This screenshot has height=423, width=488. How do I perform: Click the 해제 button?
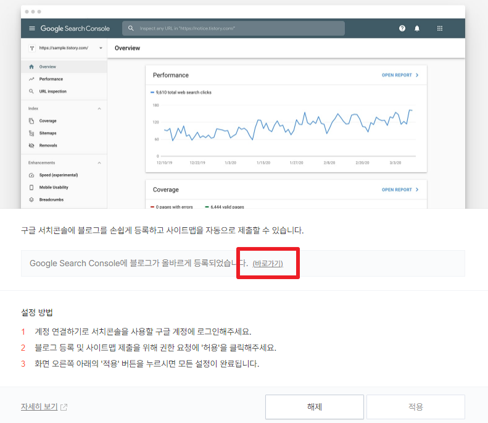tap(315, 407)
